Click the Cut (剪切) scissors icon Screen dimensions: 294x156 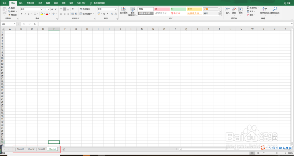pos(9,8)
